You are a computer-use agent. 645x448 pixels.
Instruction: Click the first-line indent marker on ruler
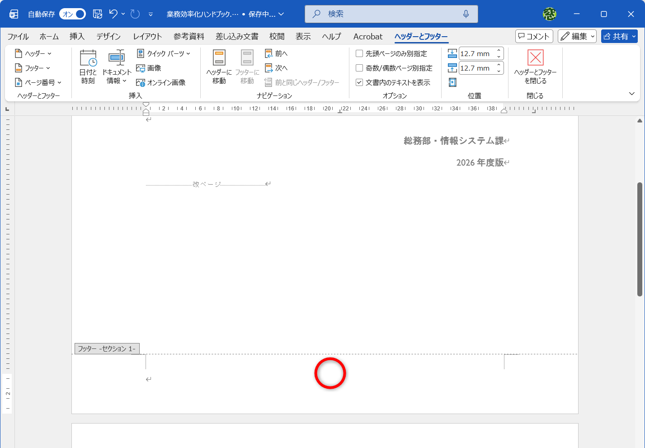(146, 105)
